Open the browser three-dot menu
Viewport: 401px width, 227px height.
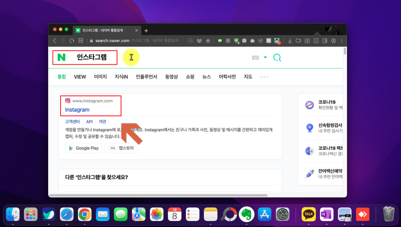pos(341,41)
